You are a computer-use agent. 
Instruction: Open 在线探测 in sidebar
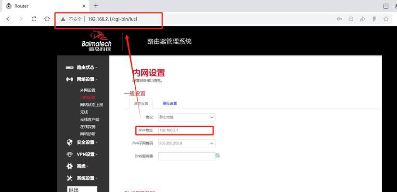coord(88,127)
